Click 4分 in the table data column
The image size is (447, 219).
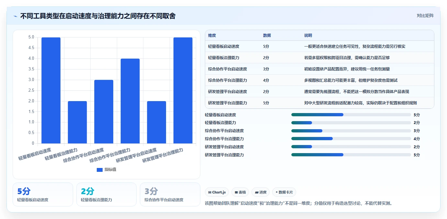[266, 80]
